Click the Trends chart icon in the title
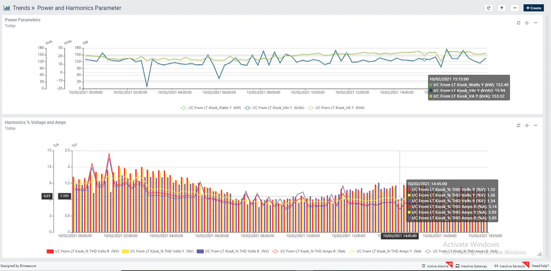The image size is (551, 271). 7,8
